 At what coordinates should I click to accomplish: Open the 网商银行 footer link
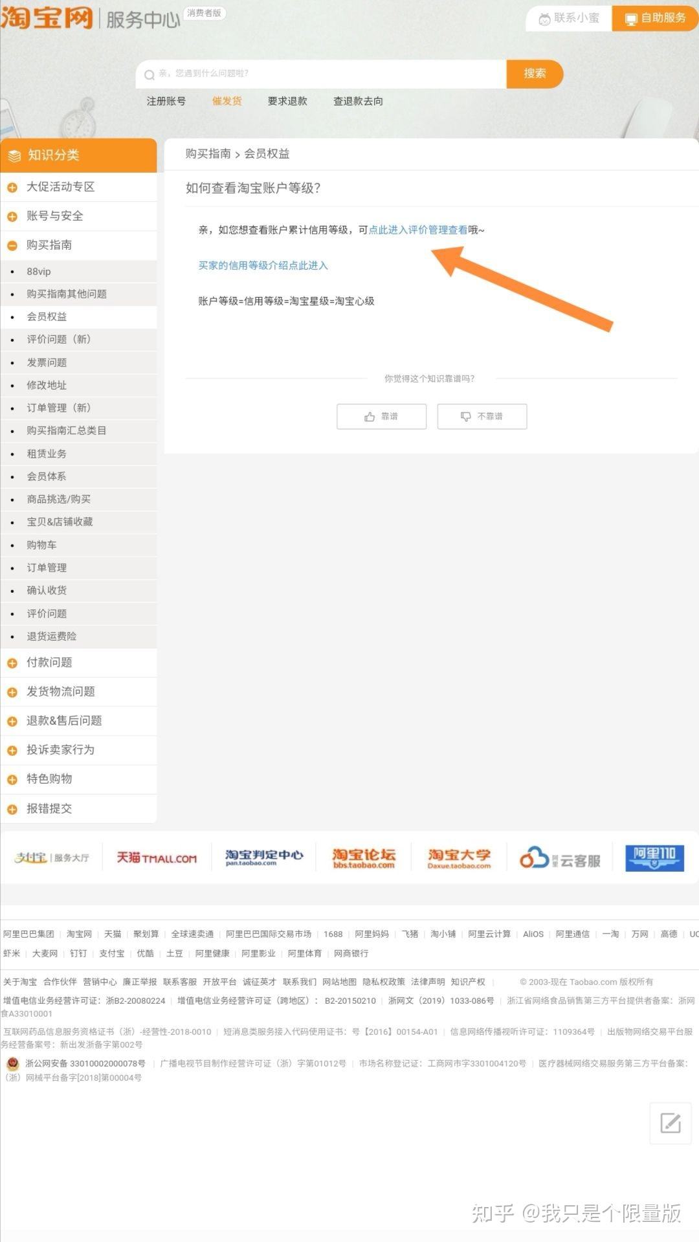(x=351, y=953)
